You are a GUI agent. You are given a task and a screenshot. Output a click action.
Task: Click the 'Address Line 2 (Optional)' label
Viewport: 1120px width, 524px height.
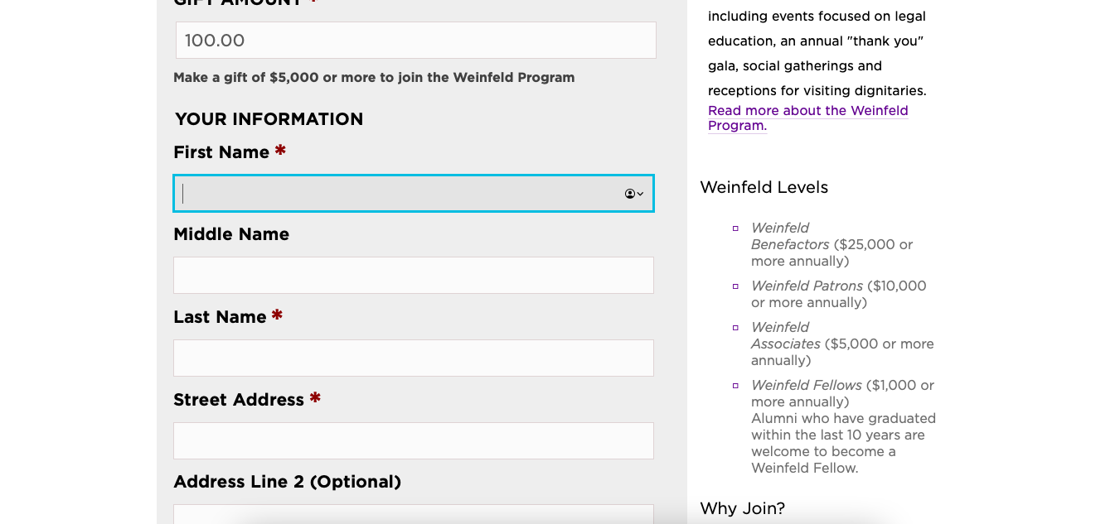pos(287,482)
